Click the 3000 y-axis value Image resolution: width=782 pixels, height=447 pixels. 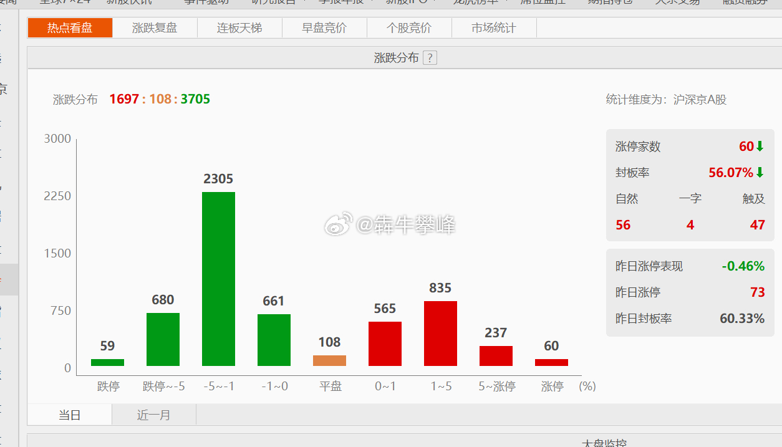pos(57,138)
